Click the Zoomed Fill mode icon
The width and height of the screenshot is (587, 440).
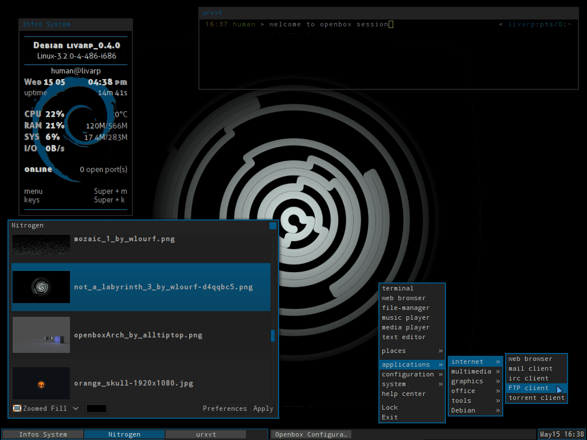17,408
